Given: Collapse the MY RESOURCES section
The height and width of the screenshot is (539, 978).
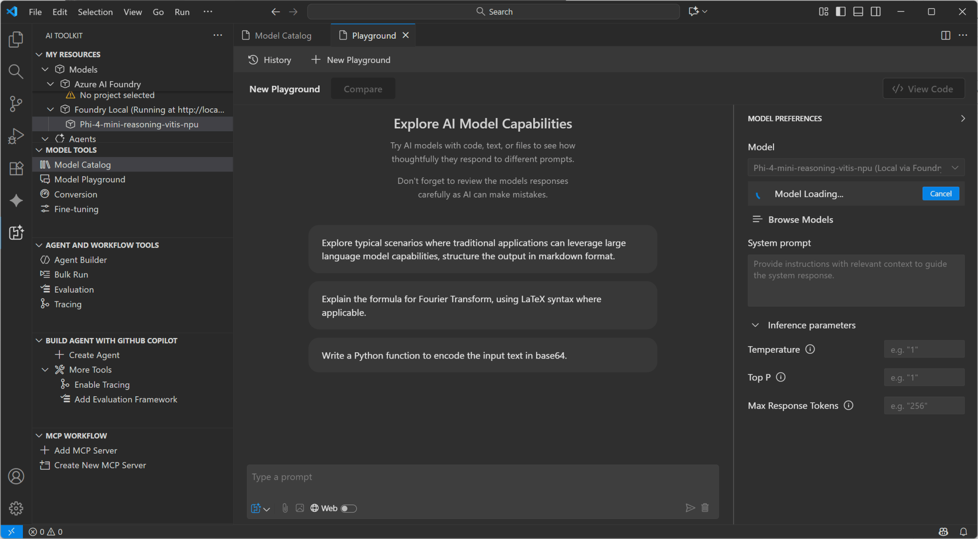Looking at the screenshot, I should tap(39, 54).
